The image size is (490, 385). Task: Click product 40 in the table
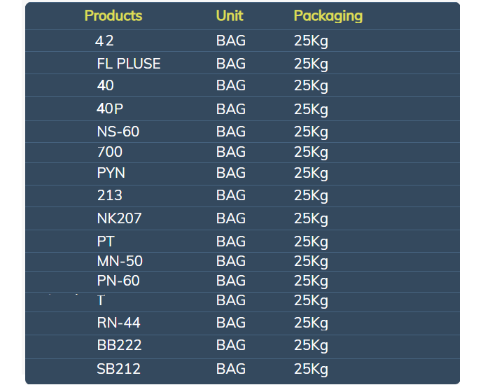tap(105, 85)
